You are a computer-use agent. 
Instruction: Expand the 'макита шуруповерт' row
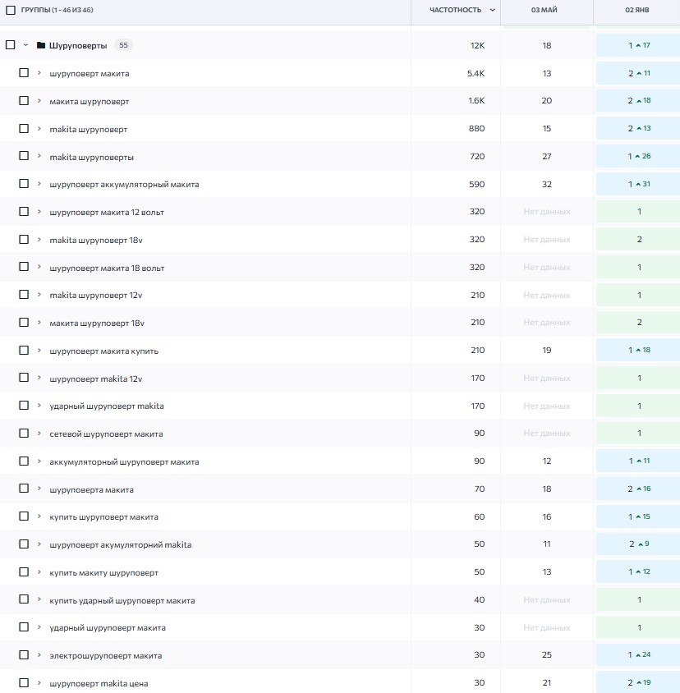coord(39,101)
